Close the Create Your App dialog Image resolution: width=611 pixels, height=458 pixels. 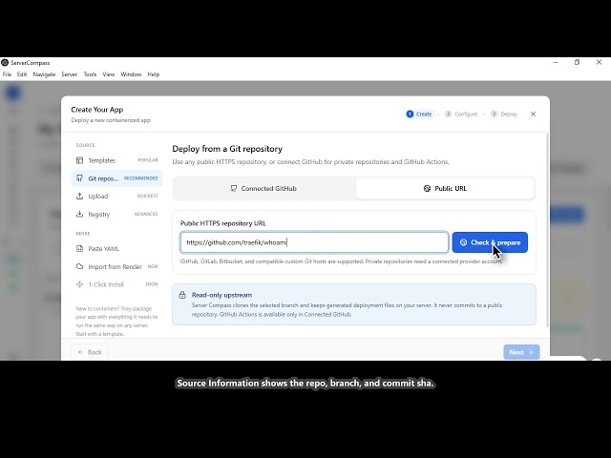[x=533, y=114]
